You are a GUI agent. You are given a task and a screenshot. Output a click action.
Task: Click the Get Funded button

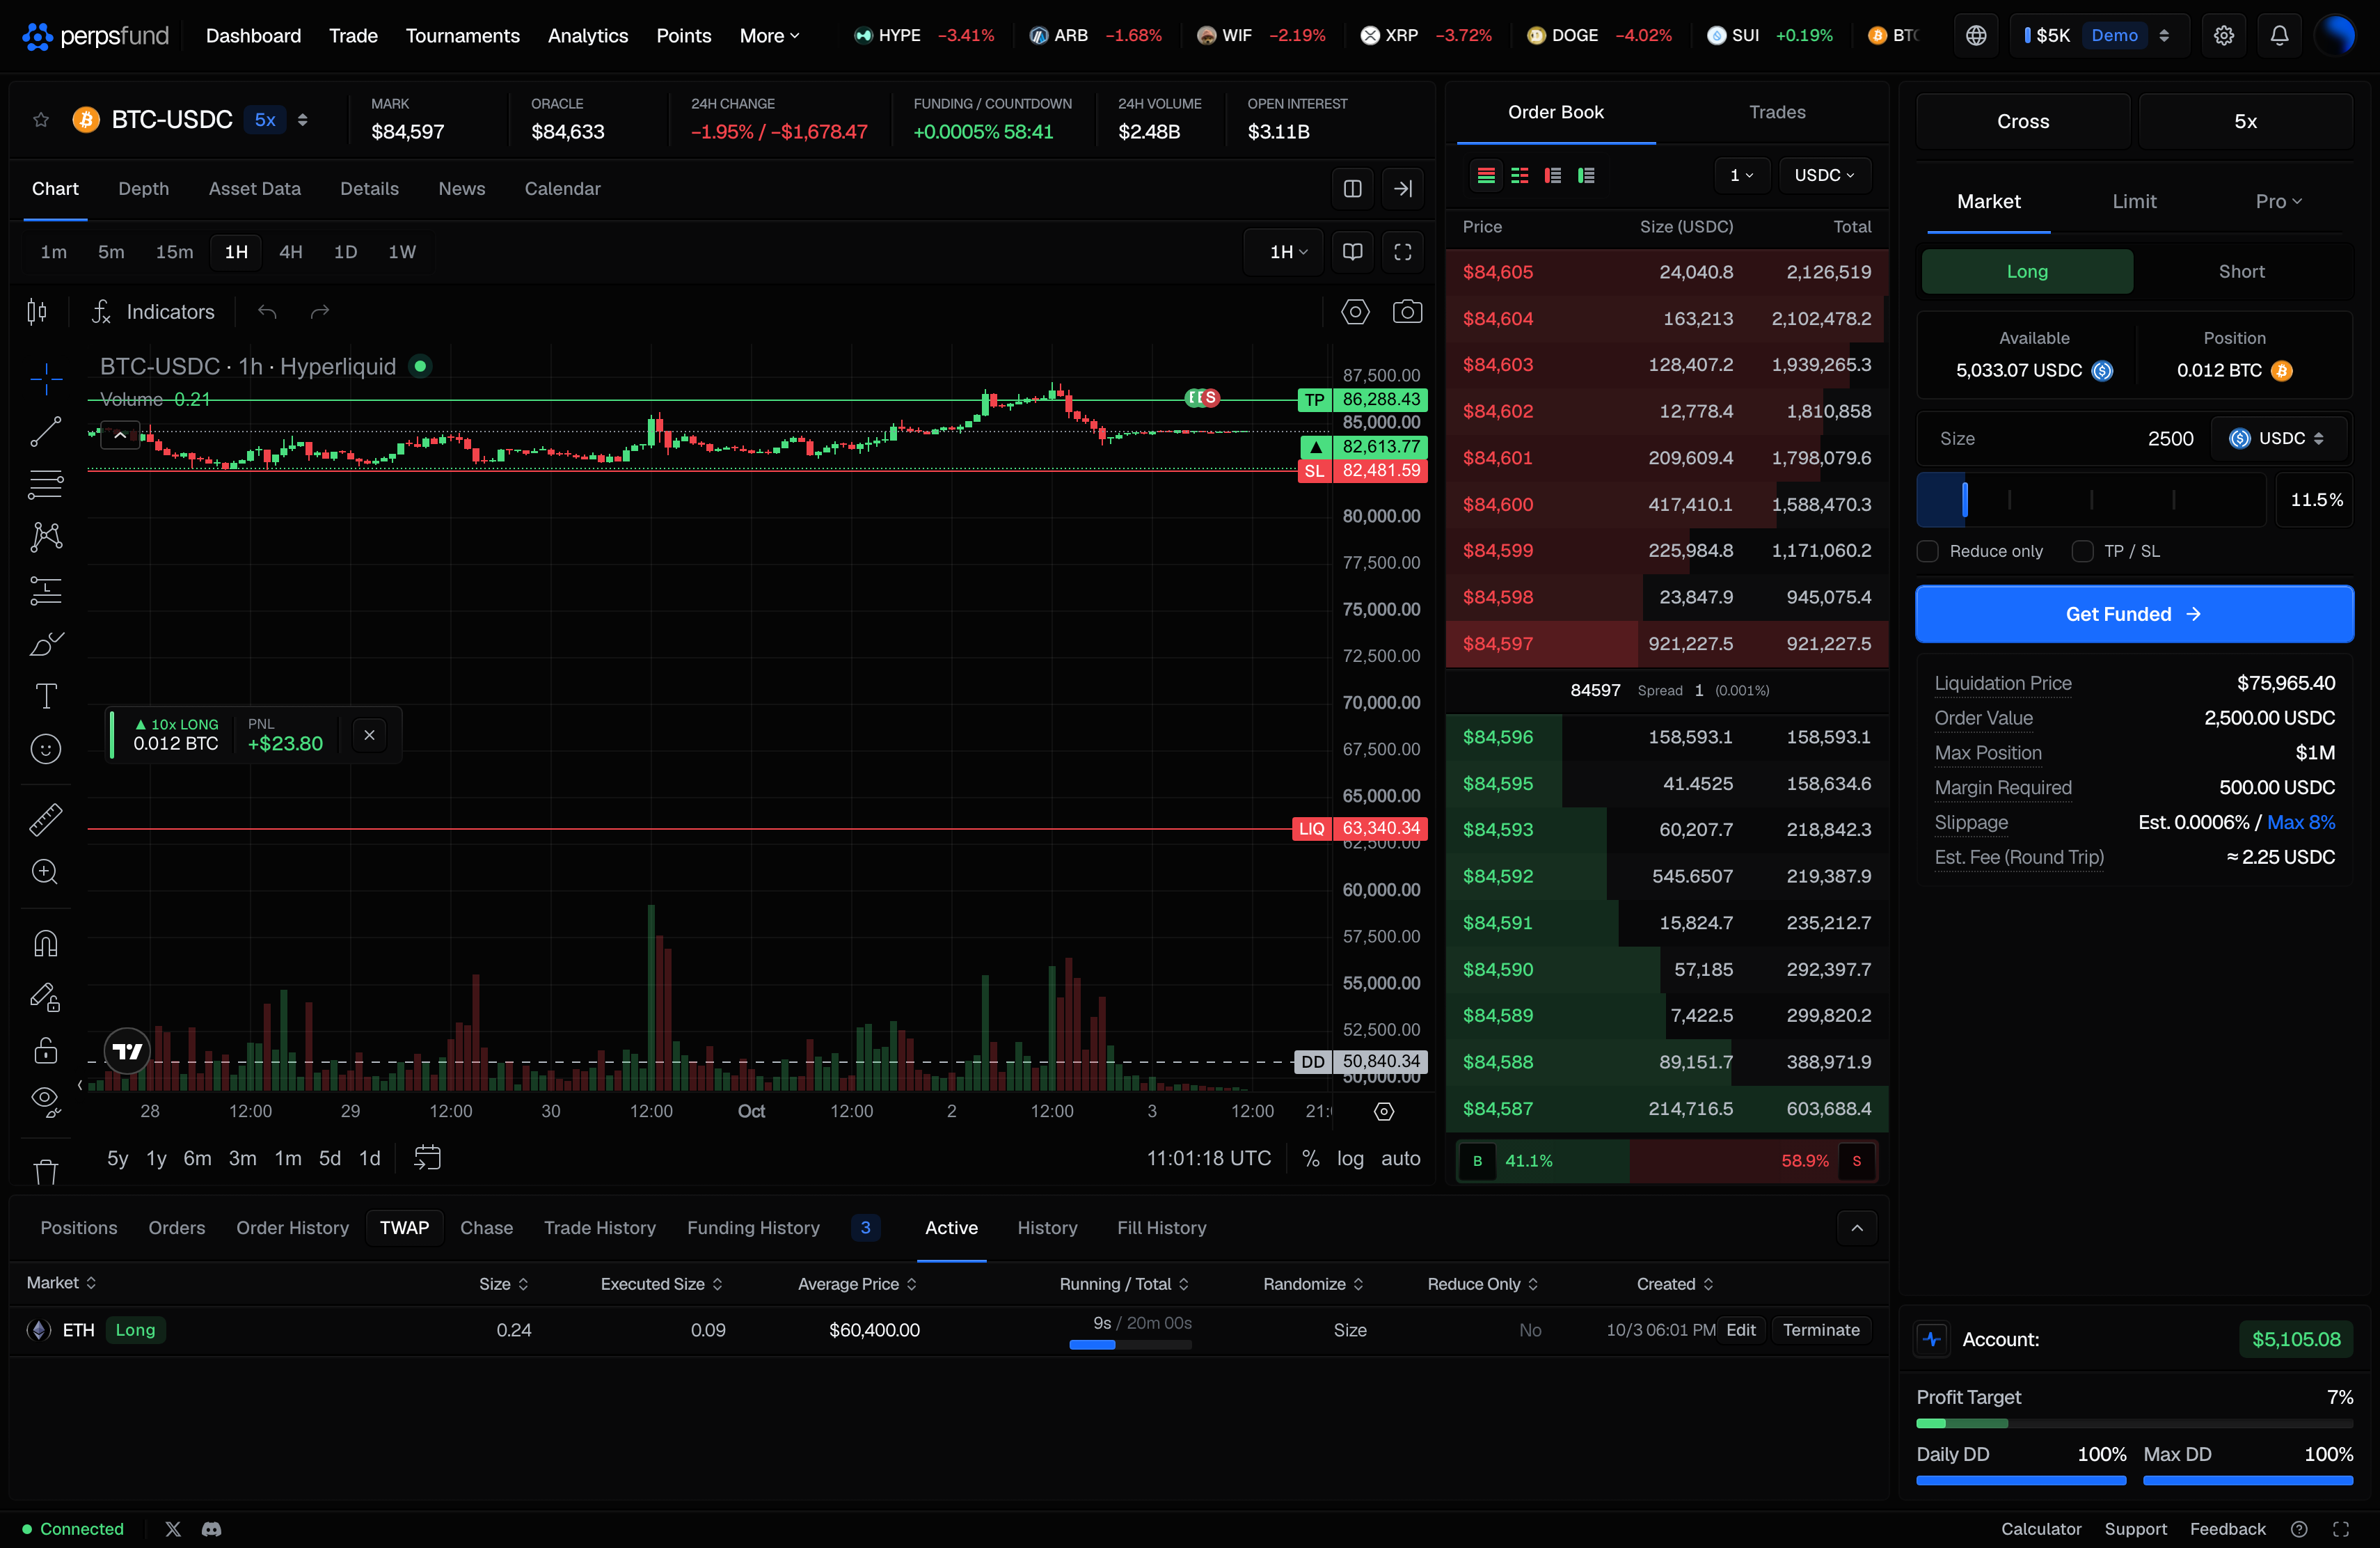click(x=2134, y=614)
